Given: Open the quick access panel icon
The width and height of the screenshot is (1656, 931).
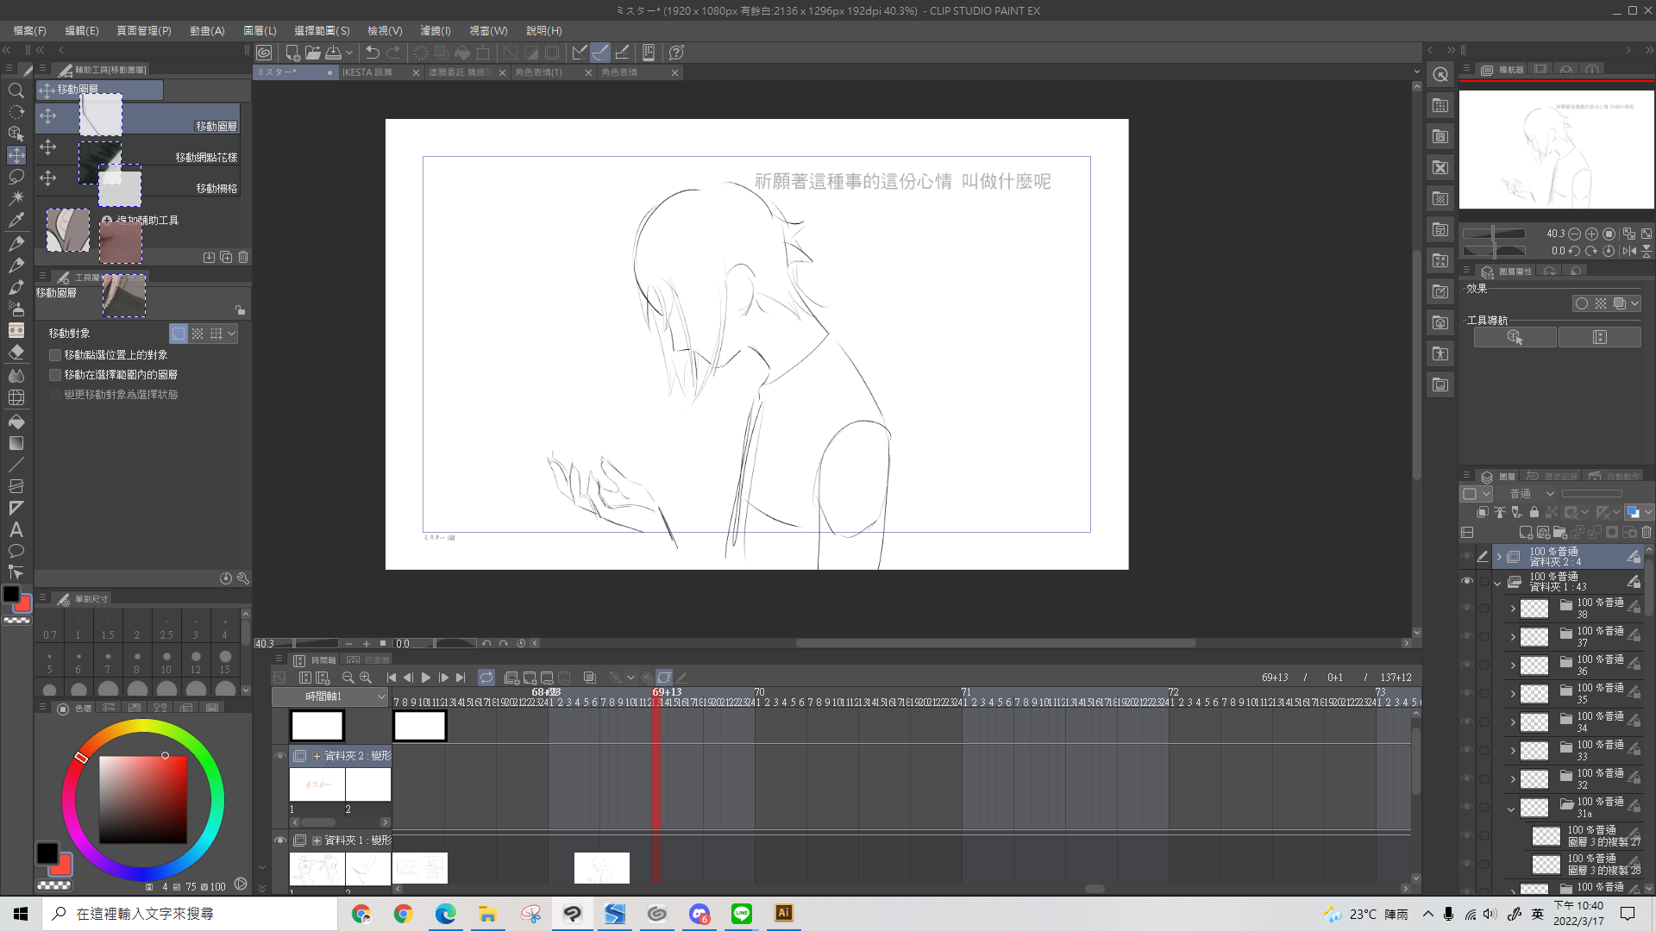Looking at the screenshot, I should click(x=1440, y=74).
